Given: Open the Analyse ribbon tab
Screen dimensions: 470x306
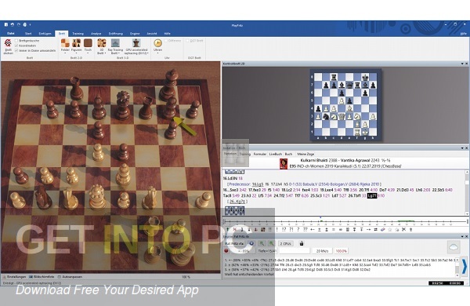Looking at the screenshot, I should [96, 34].
